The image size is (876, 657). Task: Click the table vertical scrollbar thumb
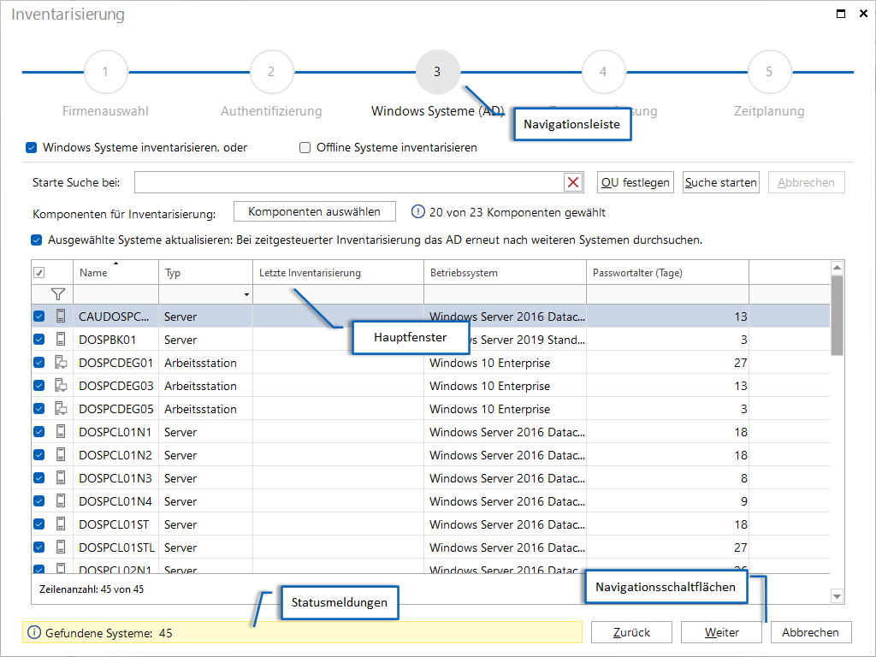point(837,316)
